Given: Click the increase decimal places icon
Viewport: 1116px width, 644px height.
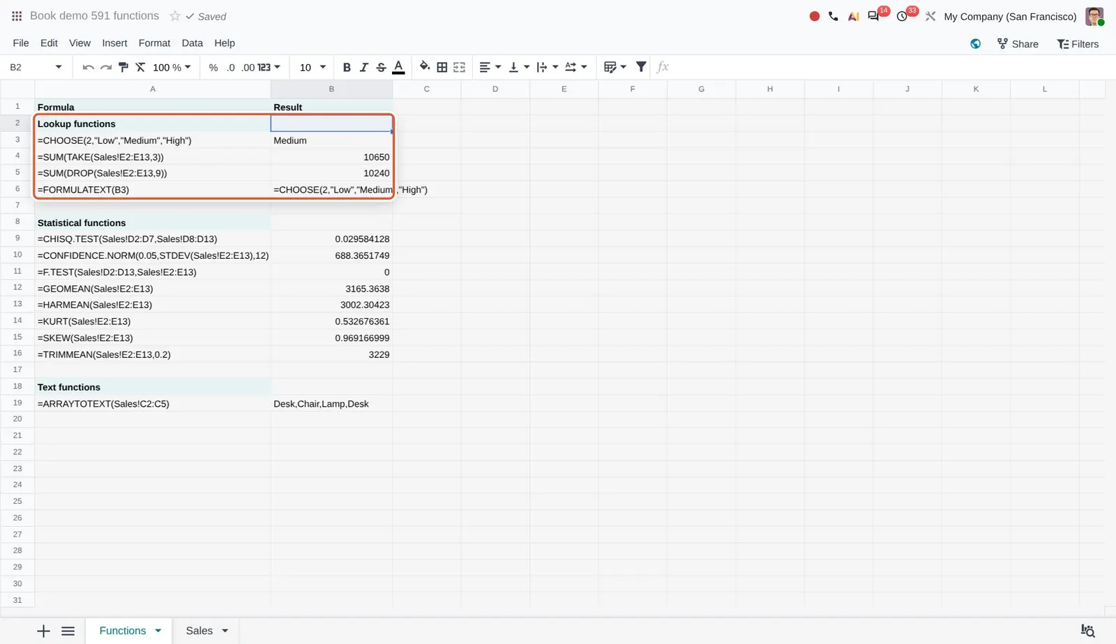Looking at the screenshot, I should pos(248,67).
